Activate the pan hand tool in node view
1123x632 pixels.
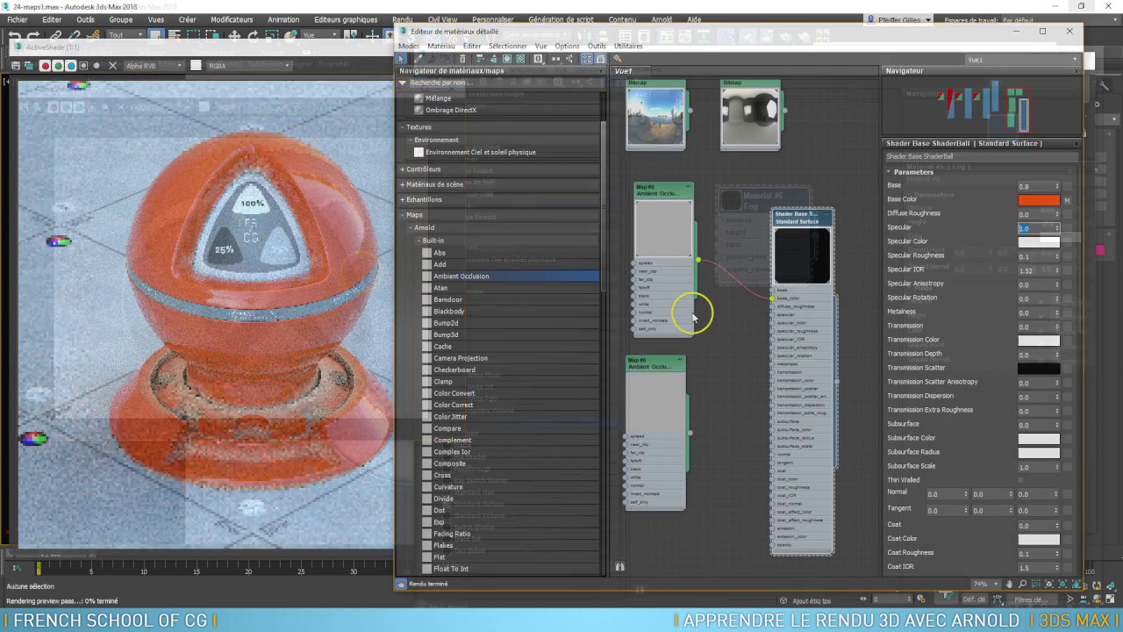tap(1009, 584)
